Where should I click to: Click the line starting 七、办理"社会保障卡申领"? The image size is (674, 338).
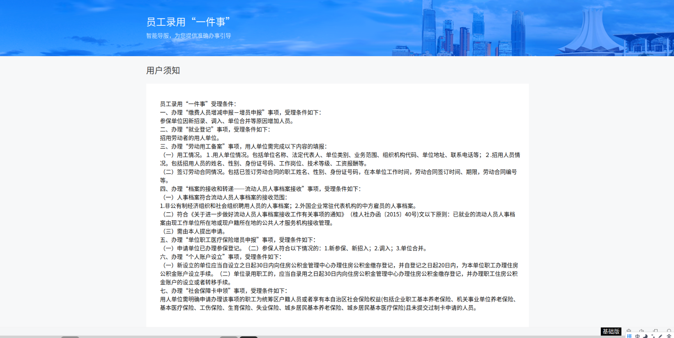click(x=224, y=291)
